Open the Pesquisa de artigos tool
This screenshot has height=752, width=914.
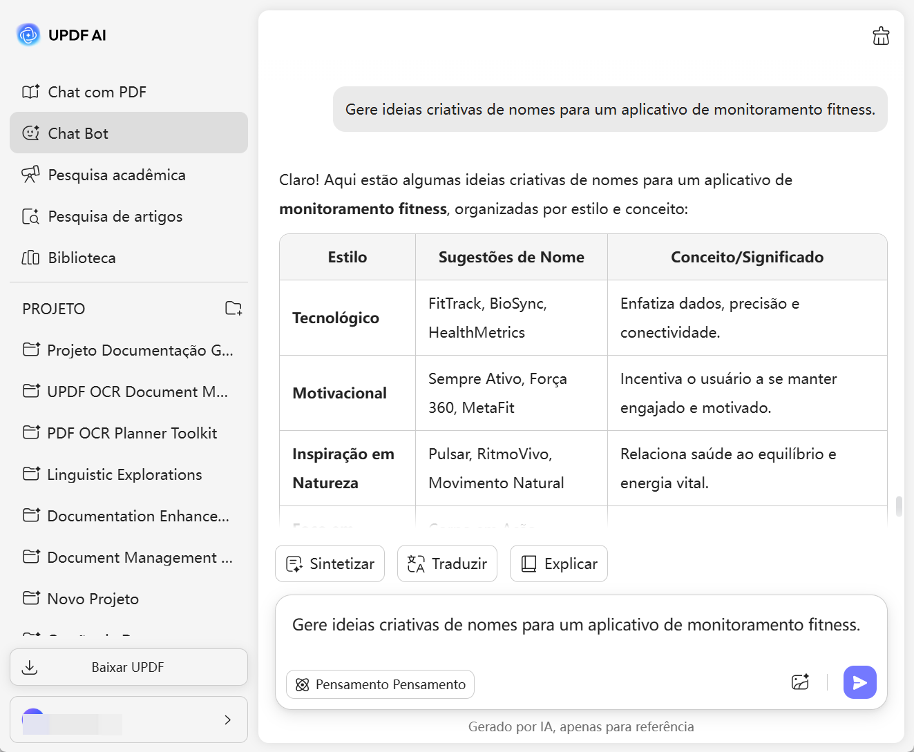[115, 216]
